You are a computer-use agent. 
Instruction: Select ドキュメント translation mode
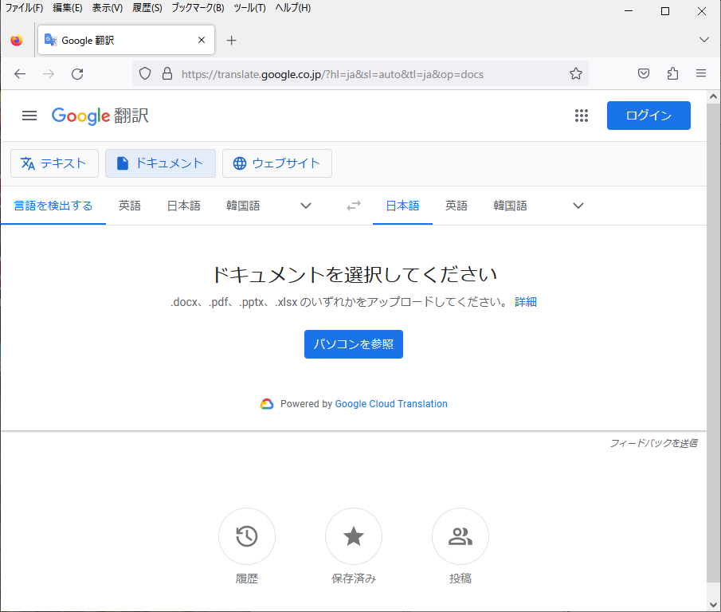coord(160,163)
